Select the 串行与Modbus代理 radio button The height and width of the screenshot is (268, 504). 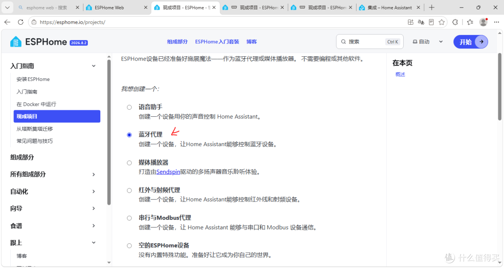coord(129,218)
